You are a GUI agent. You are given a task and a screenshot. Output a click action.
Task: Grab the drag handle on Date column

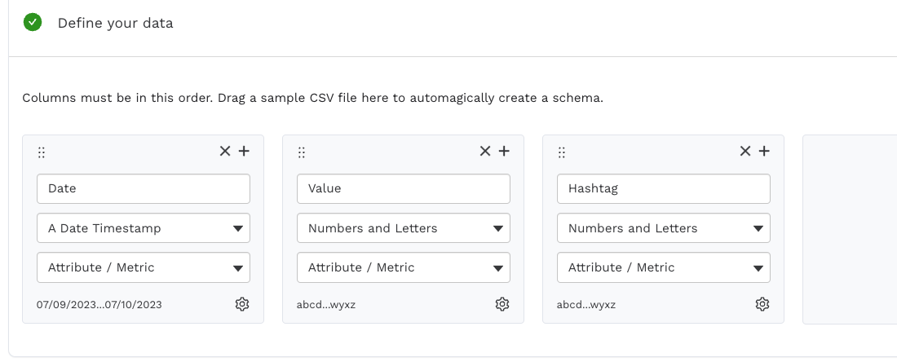point(42,152)
